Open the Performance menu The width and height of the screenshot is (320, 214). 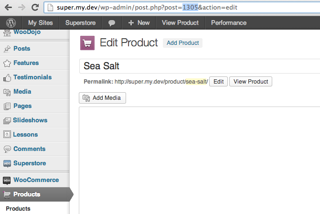tap(229, 22)
